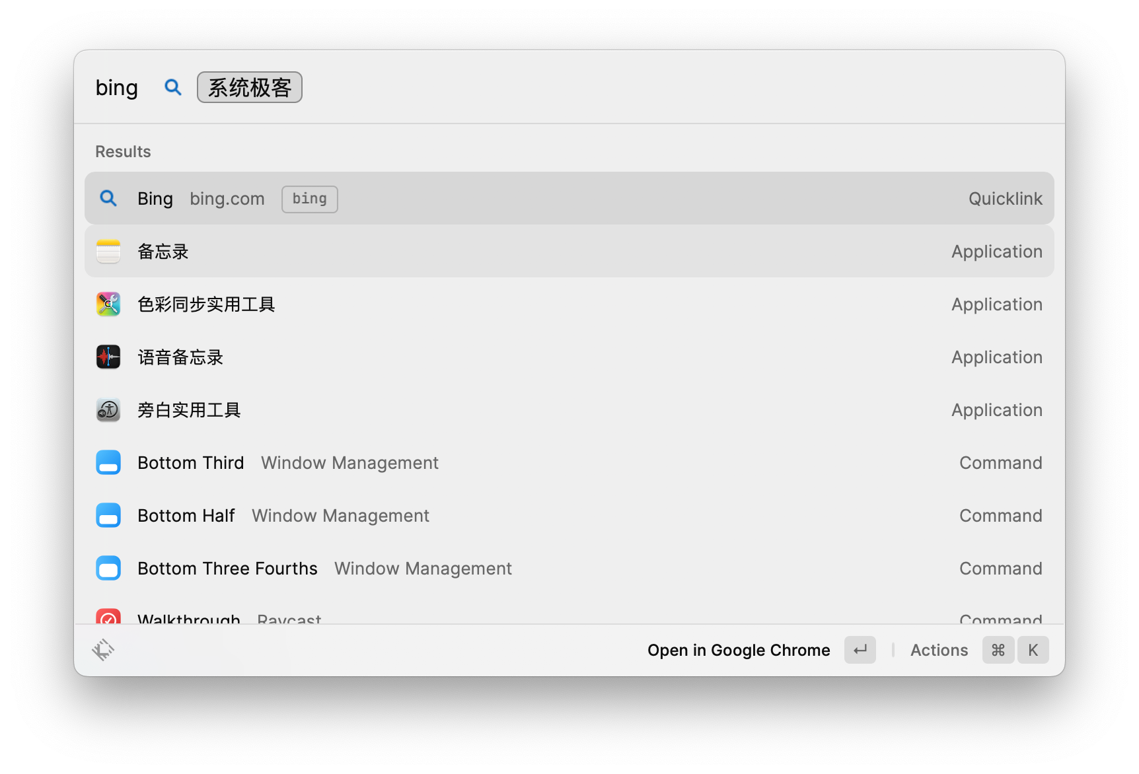Click Window Management label beside Bottom Half
The height and width of the screenshot is (774, 1139).
click(x=340, y=516)
